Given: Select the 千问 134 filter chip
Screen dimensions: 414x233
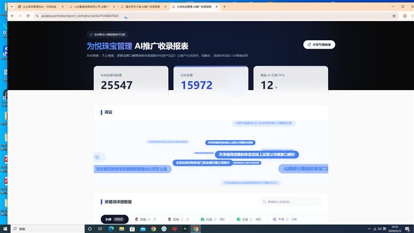Looking at the screenshot, I should (x=286, y=219).
